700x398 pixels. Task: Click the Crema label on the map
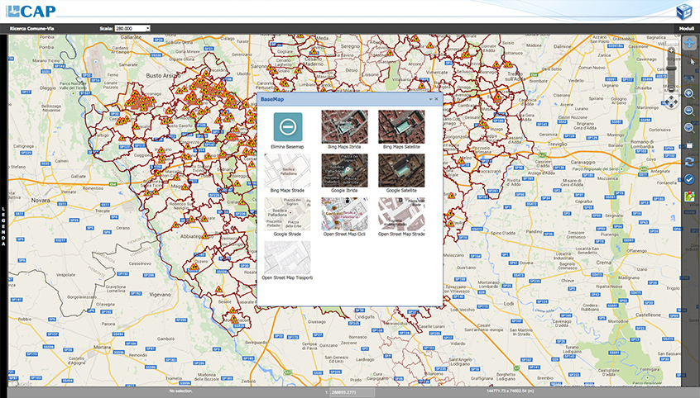pyautogui.click(x=603, y=263)
